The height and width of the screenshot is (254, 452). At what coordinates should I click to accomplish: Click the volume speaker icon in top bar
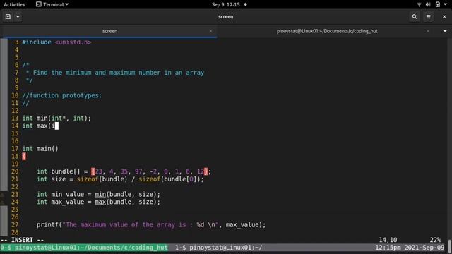[428, 4]
